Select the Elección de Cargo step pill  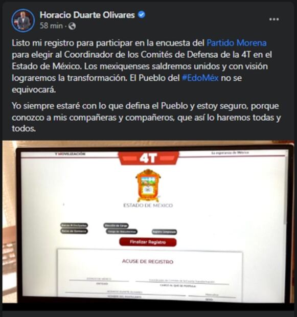click(x=116, y=225)
